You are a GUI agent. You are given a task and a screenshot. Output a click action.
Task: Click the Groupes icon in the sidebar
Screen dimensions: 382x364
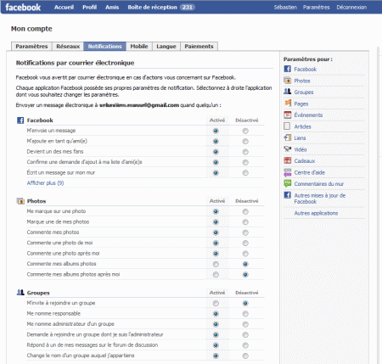coord(288,92)
